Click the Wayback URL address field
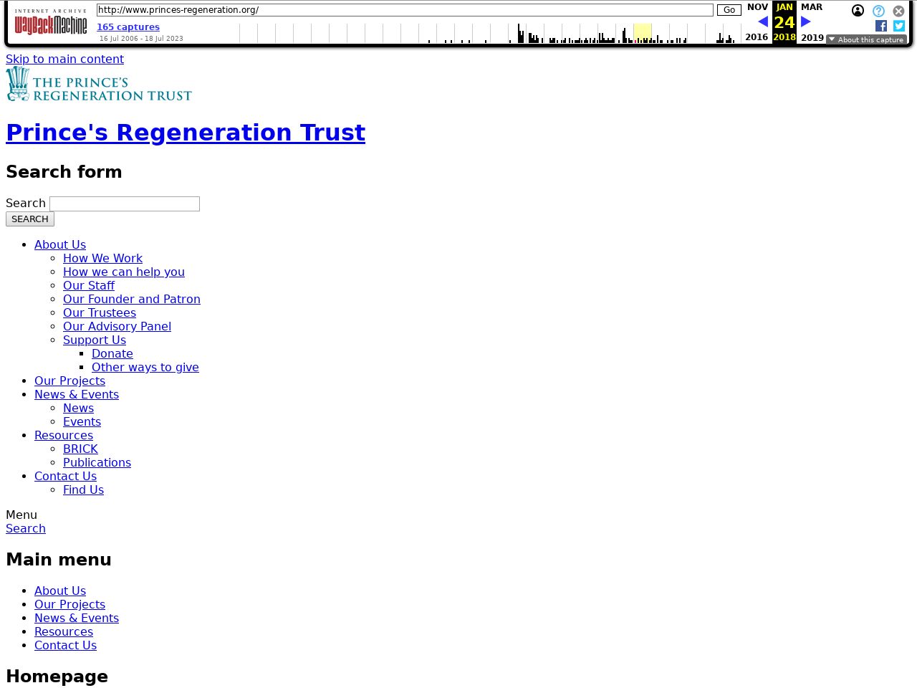Viewport: 917px width, 688px height. [x=405, y=10]
